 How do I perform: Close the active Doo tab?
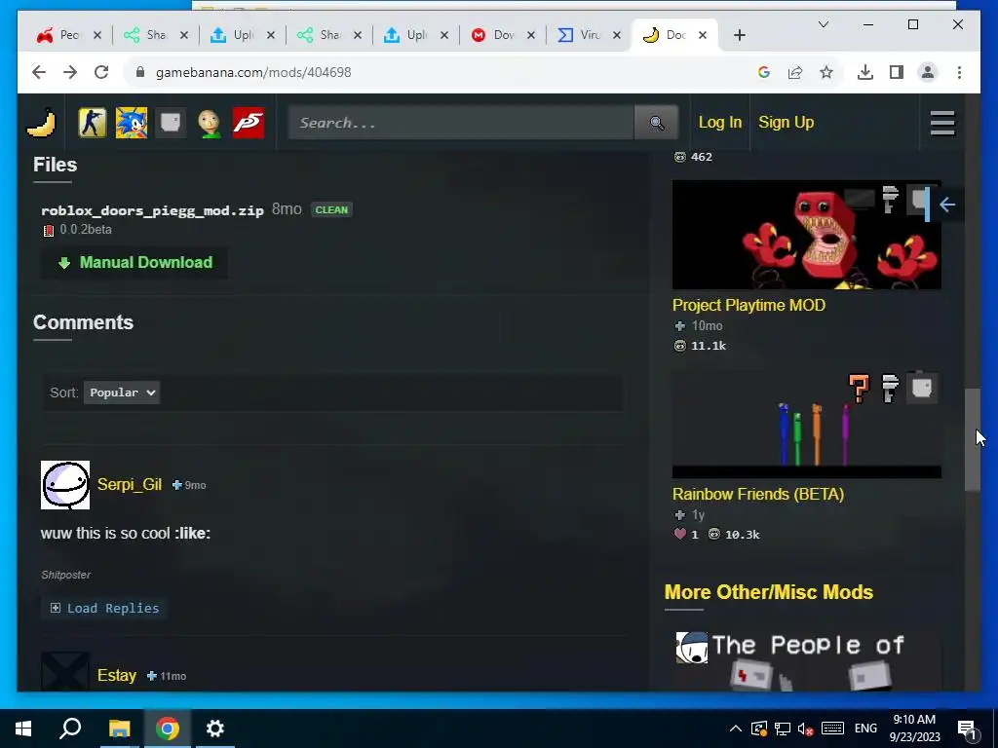702,35
